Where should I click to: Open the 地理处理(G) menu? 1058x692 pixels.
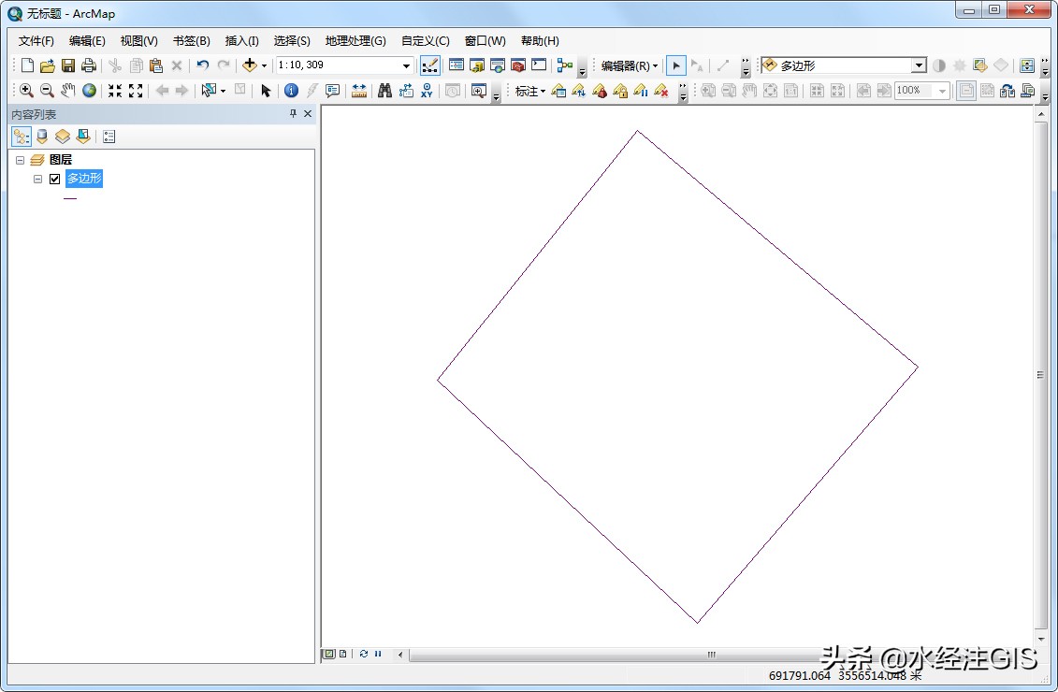[x=355, y=40]
